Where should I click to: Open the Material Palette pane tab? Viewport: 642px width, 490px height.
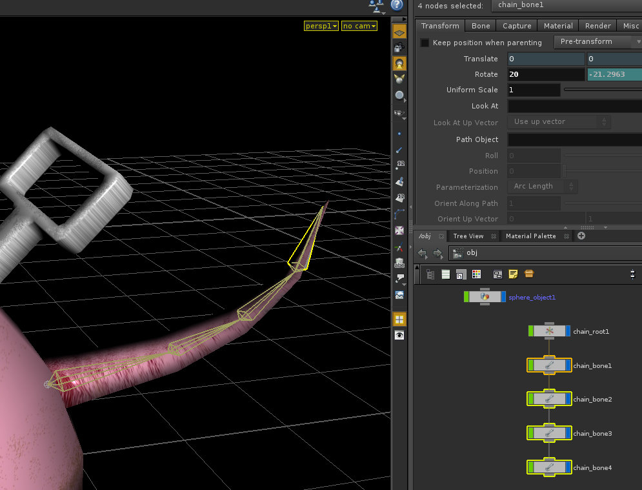pyautogui.click(x=530, y=236)
